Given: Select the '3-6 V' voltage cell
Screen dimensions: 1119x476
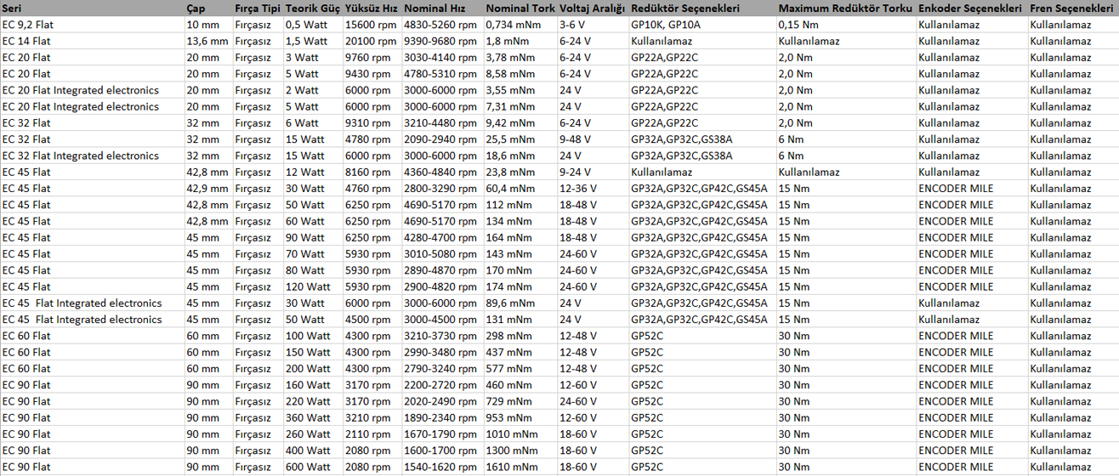Looking at the screenshot, I should 593,25.
